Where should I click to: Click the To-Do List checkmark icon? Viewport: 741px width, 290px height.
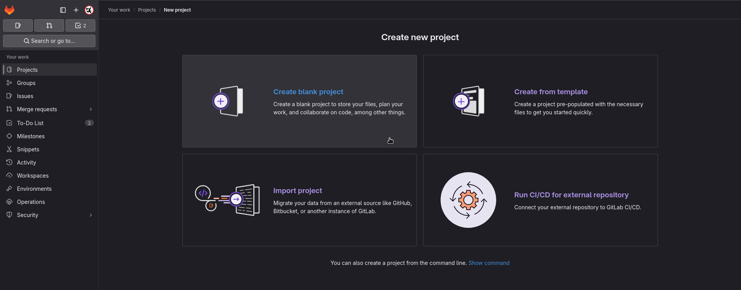(x=9, y=123)
